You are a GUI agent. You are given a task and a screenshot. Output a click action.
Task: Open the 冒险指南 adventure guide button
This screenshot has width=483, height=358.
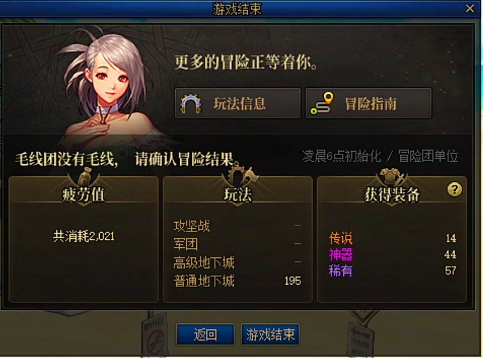tap(369, 104)
